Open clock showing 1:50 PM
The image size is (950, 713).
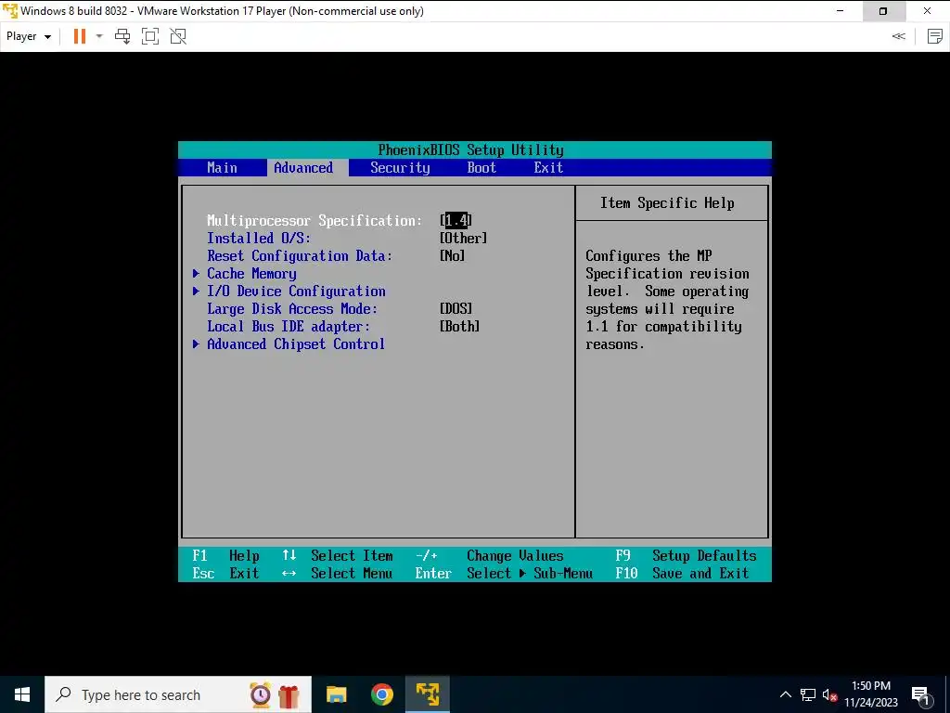871,694
